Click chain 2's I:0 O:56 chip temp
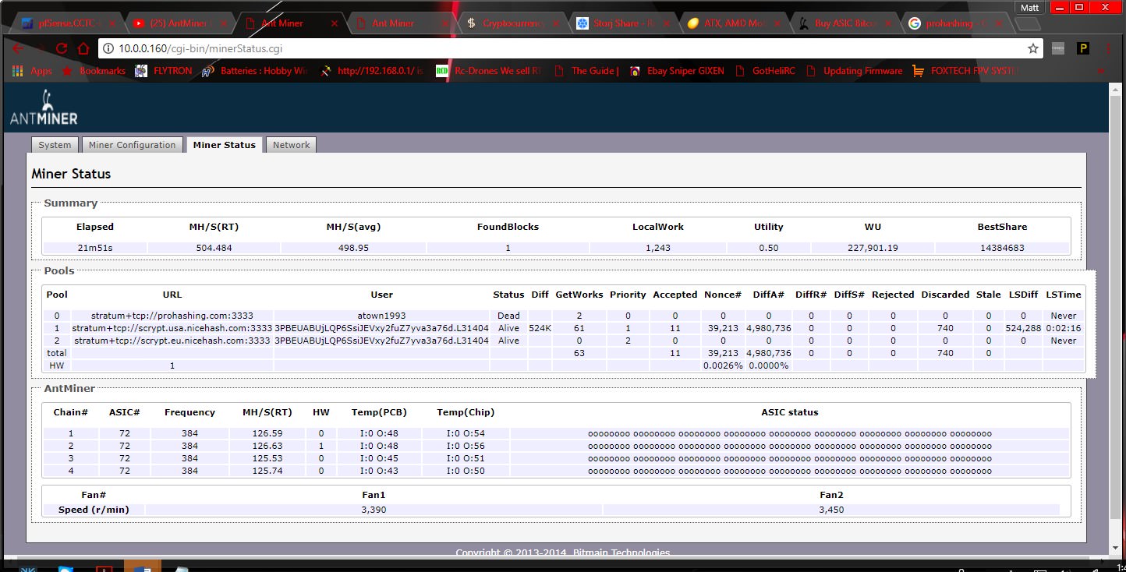1126x572 pixels. 466,446
